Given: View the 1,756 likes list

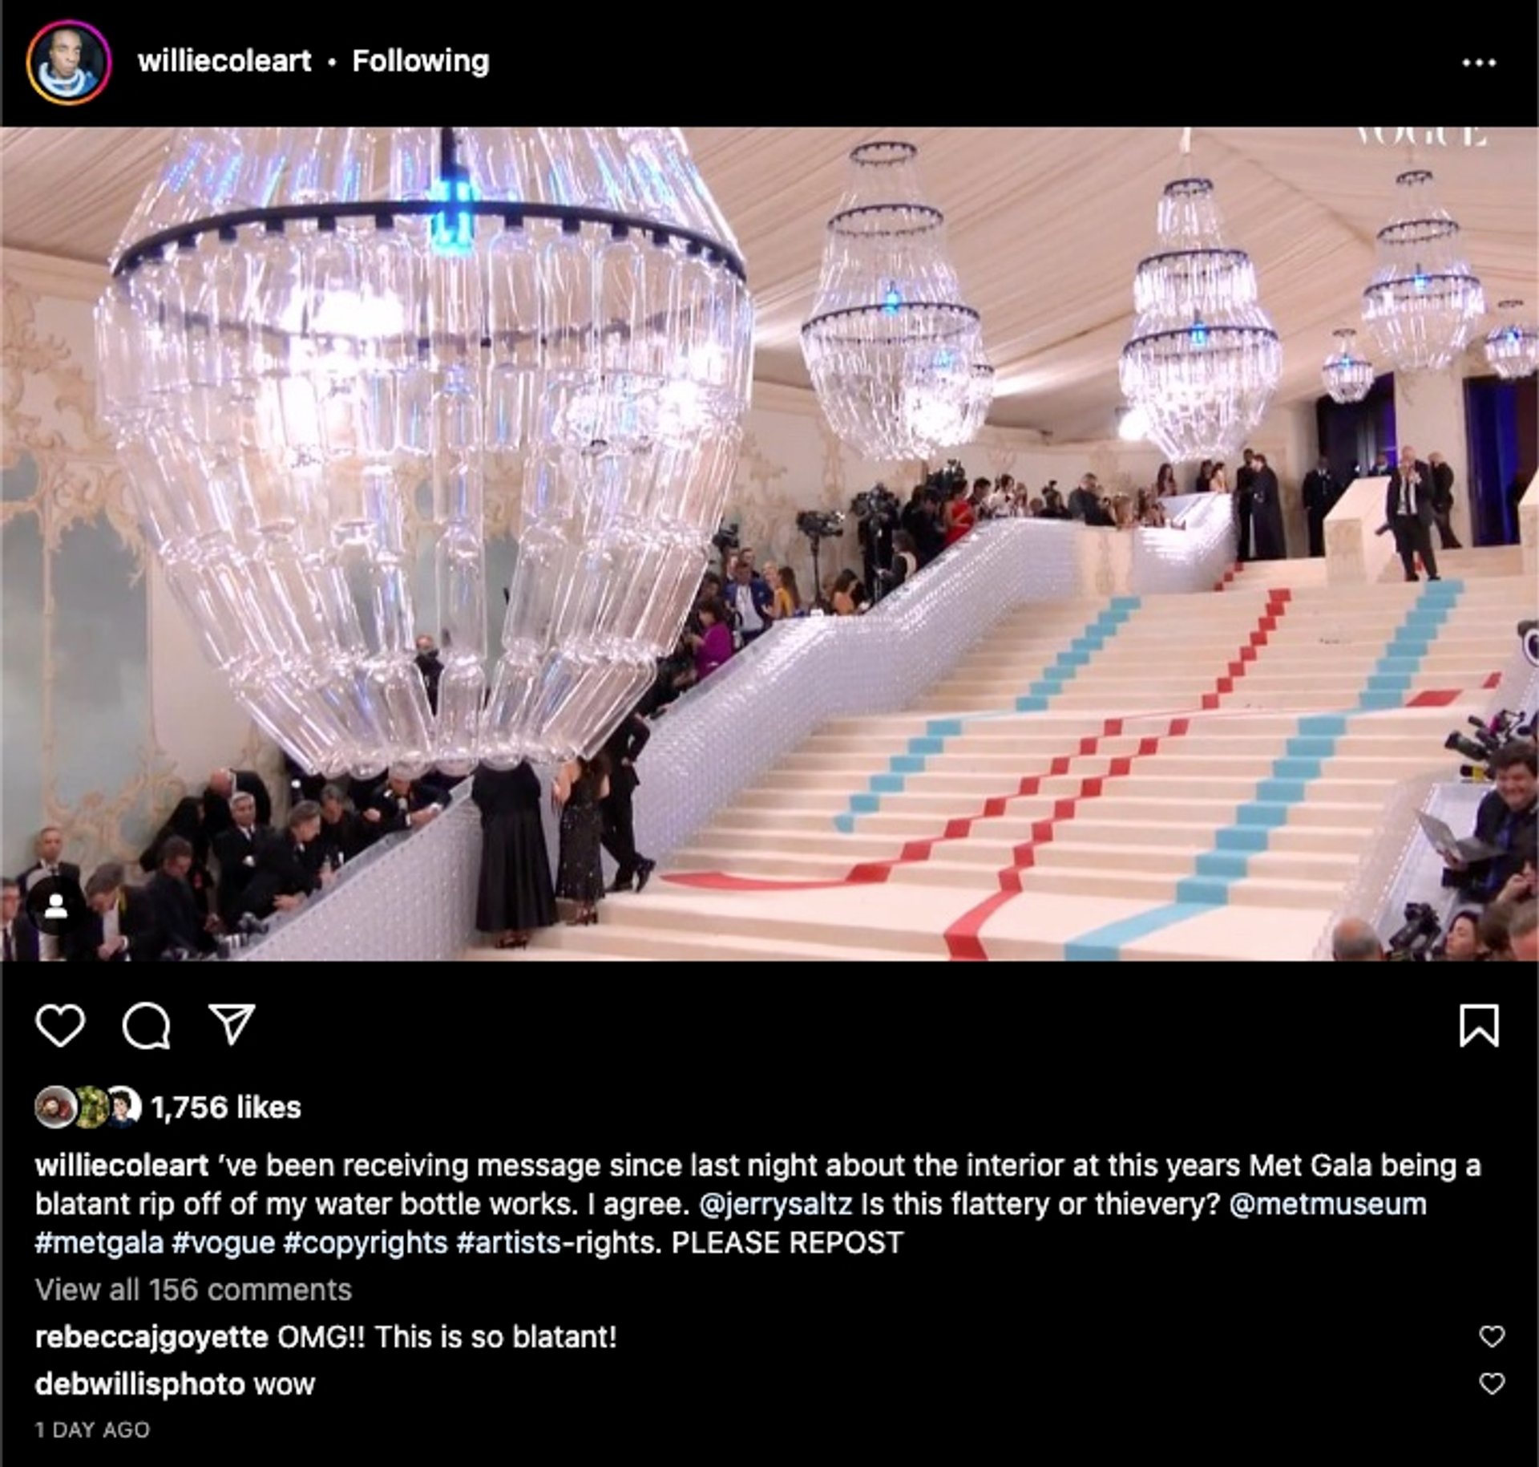Looking at the screenshot, I should tap(226, 1108).
